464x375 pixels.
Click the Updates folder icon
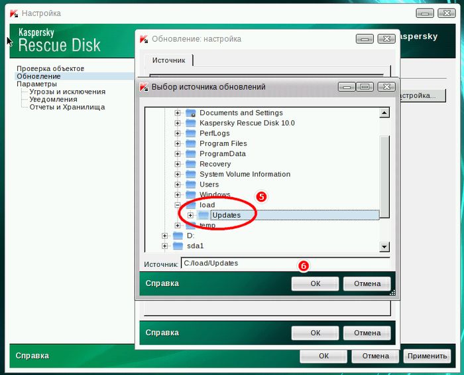pos(203,215)
